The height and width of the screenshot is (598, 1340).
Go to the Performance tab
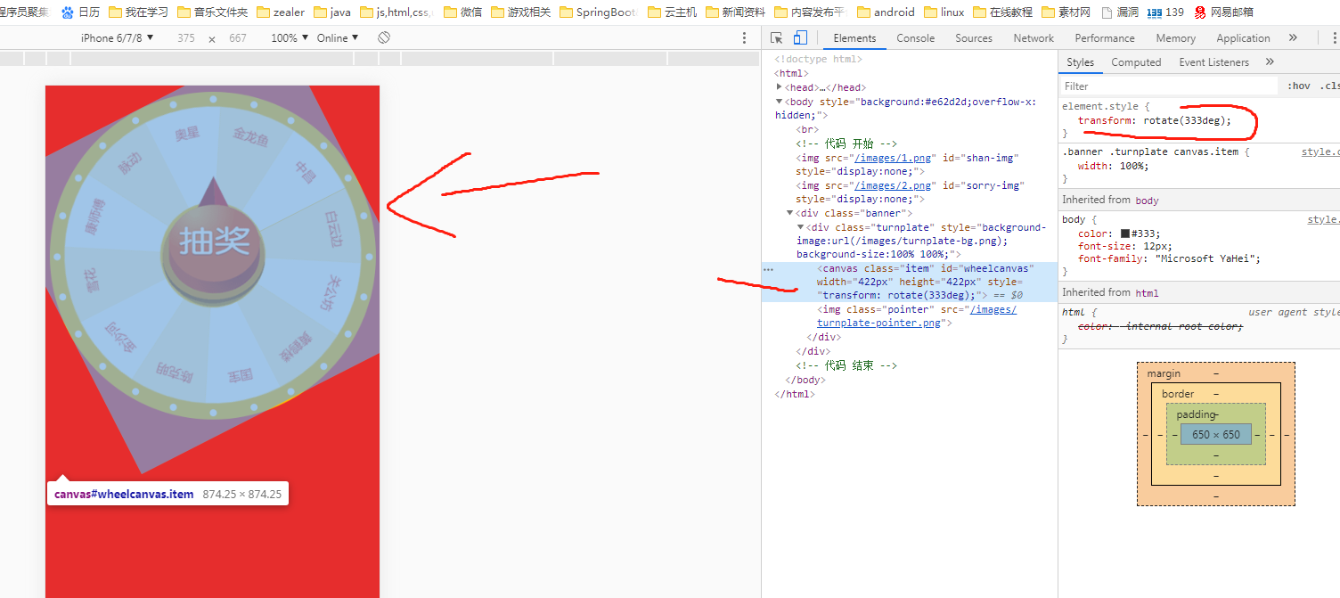1104,38
